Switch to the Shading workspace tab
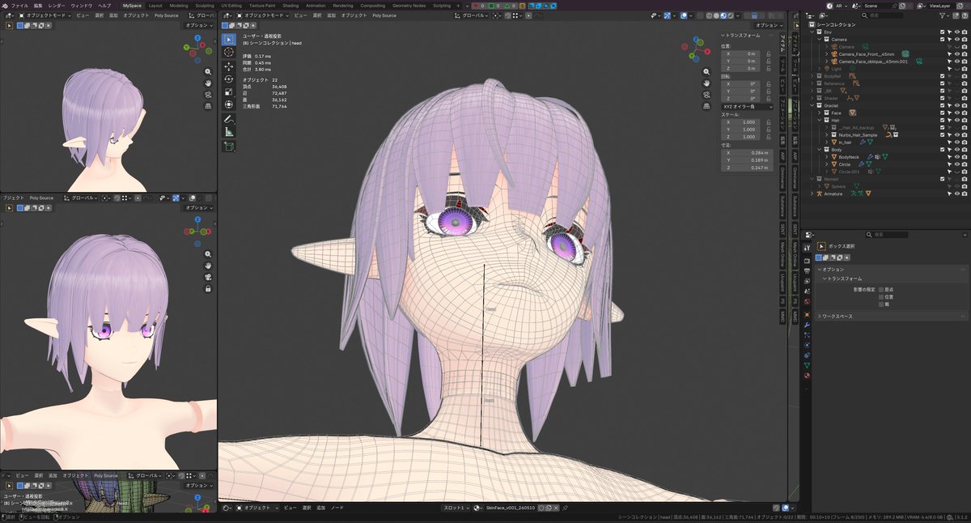 (290, 5)
